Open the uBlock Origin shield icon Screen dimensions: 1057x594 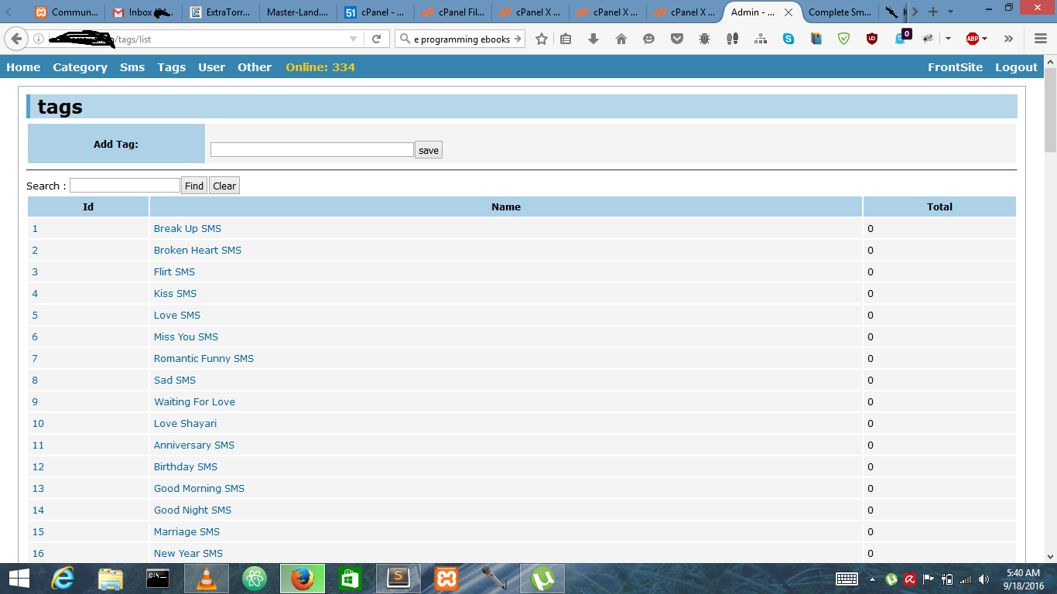point(872,39)
